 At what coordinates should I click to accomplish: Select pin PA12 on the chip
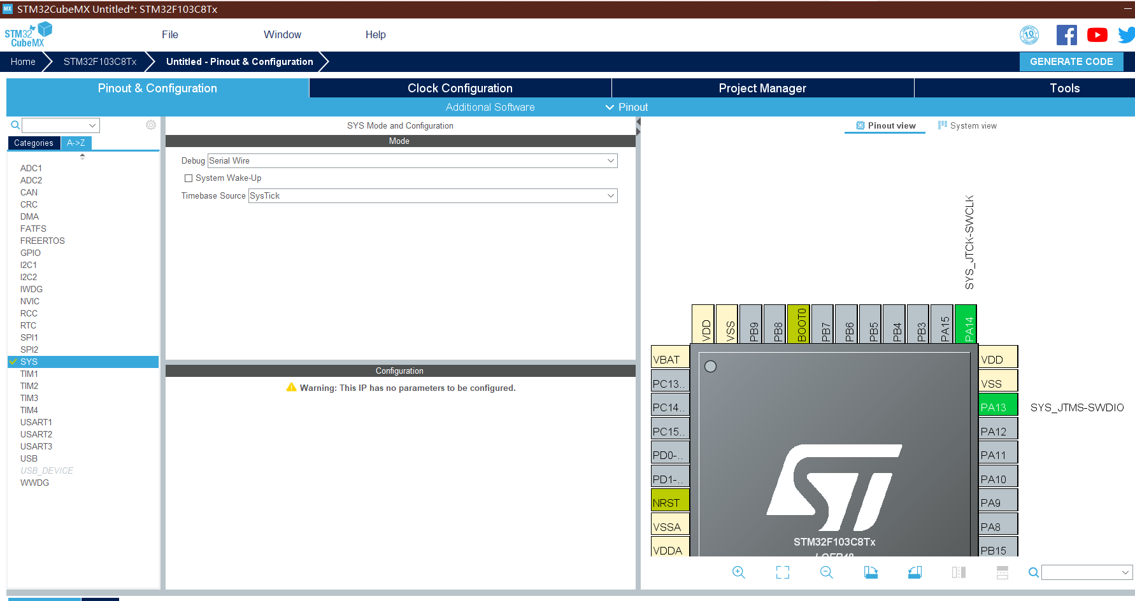pyautogui.click(x=998, y=428)
